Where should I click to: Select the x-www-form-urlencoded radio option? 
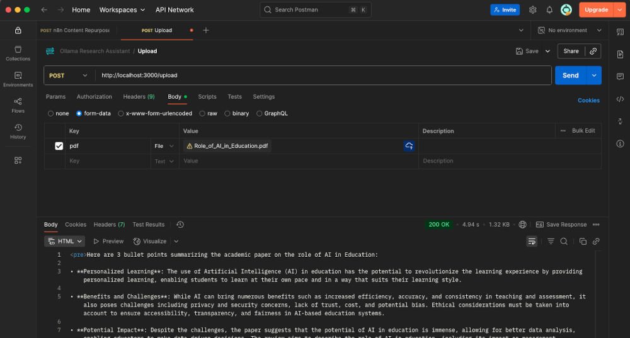tap(121, 114)
